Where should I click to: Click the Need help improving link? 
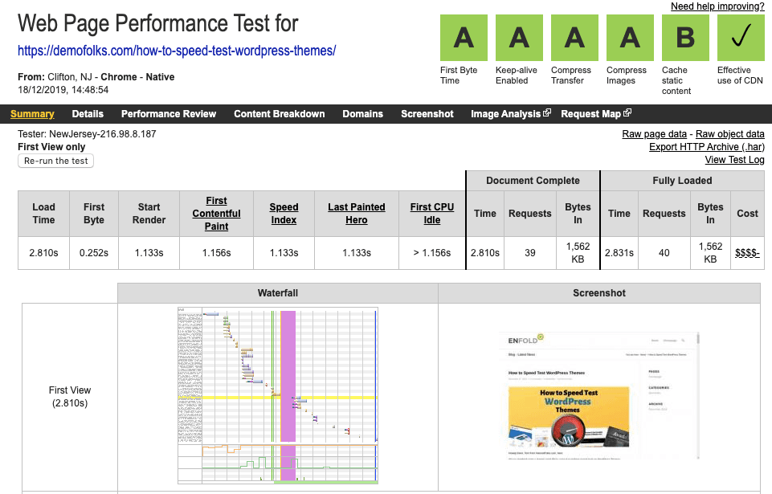pos(717,7)
